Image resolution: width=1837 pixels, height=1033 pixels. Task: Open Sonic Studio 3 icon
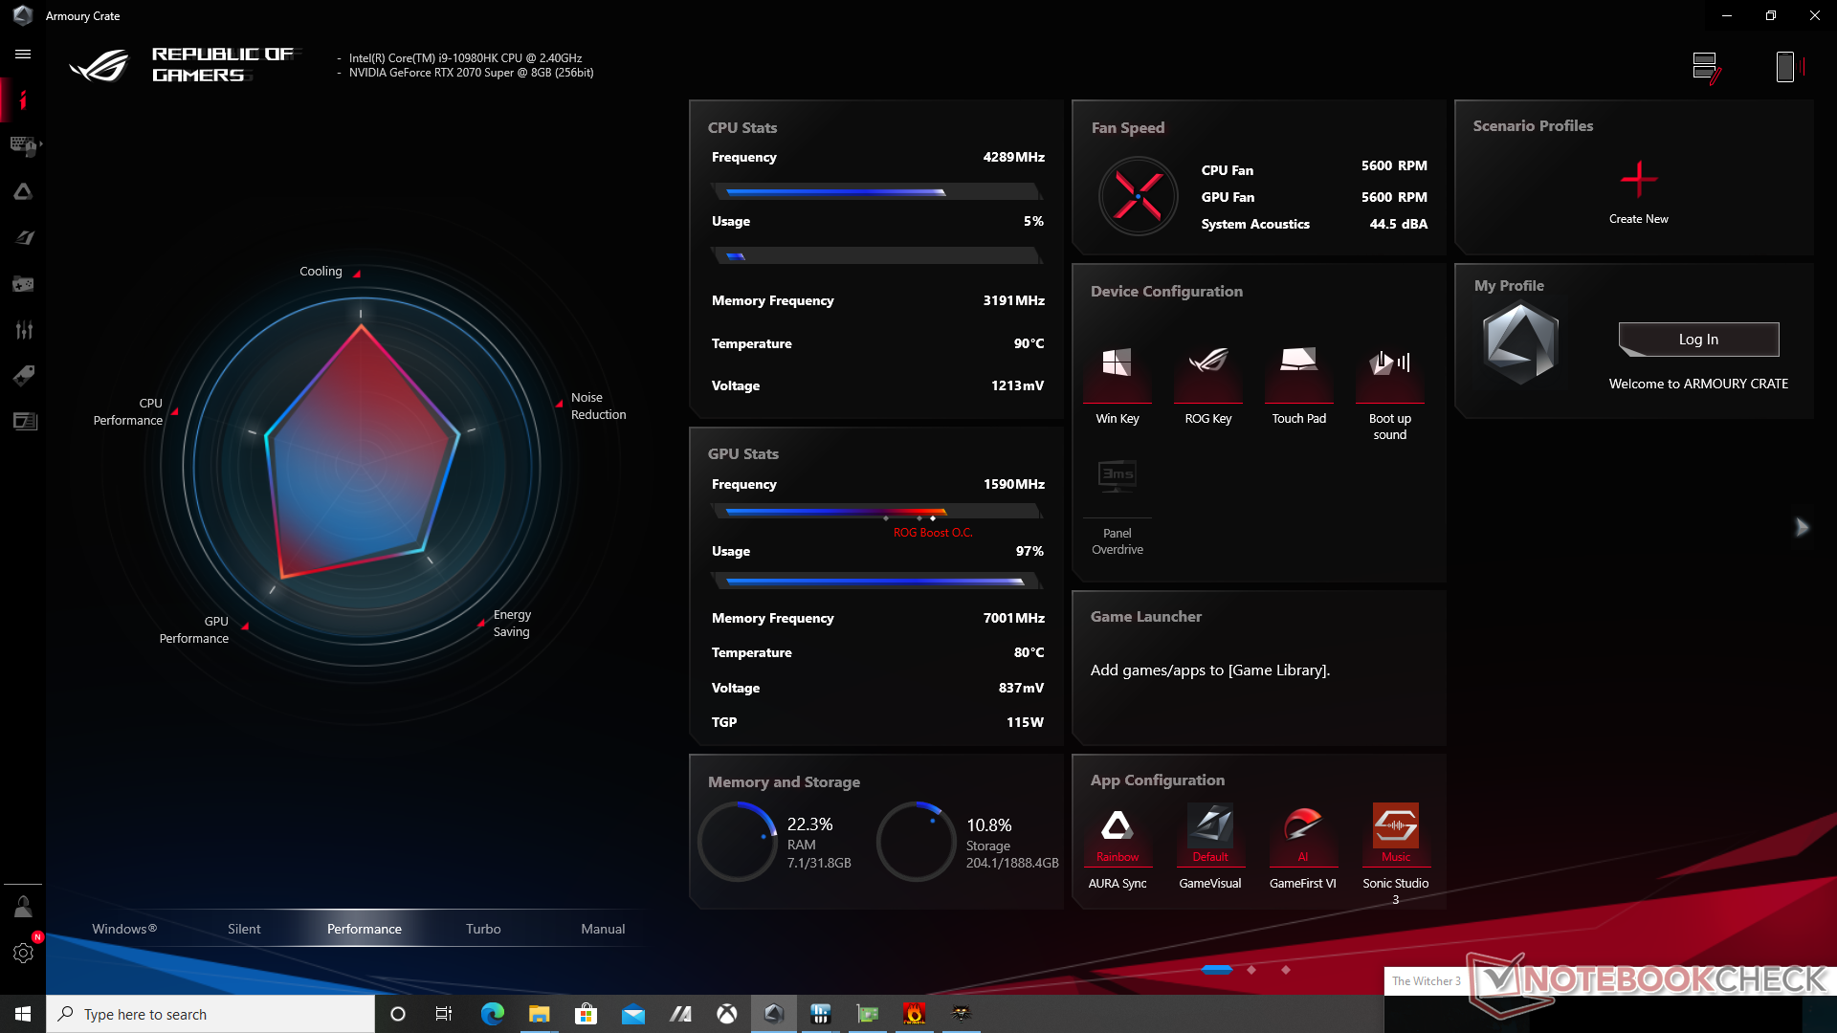1395,826
